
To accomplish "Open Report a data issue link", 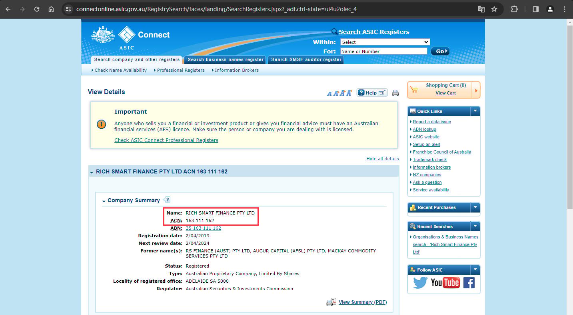I will (432, 122).
